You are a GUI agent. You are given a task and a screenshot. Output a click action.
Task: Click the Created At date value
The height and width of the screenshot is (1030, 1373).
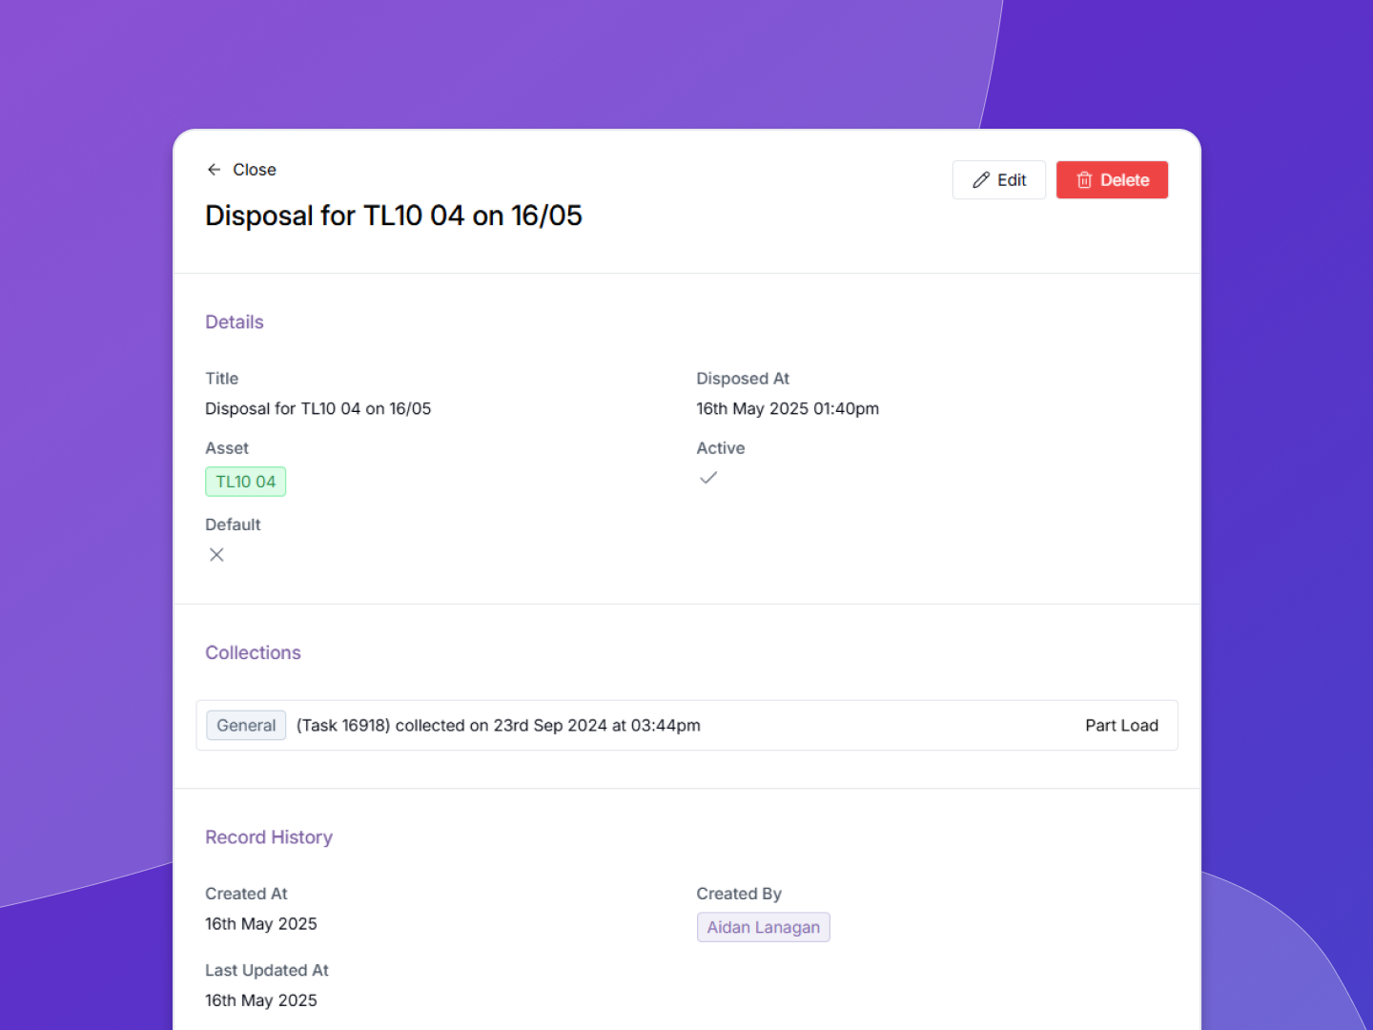[x=260, y=924]
